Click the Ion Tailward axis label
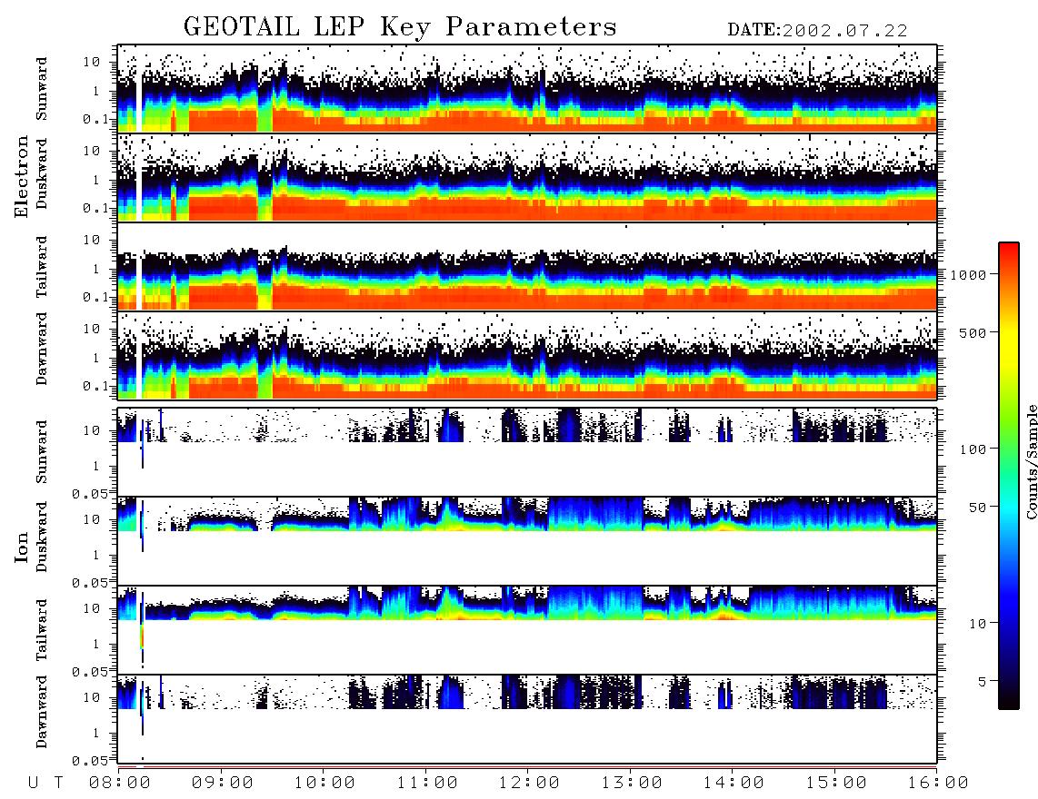Image resolution: width=1038 pixels, height=799 pixels. 42,630
